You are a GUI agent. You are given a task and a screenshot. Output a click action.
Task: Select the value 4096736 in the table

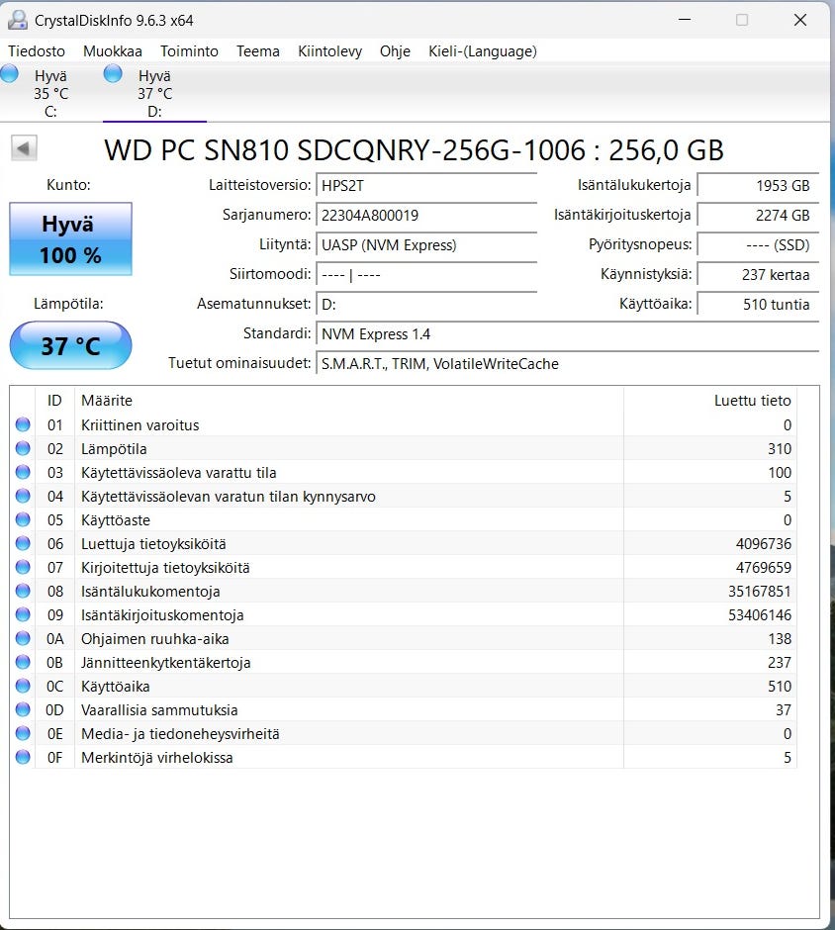[x=763, y=544]
